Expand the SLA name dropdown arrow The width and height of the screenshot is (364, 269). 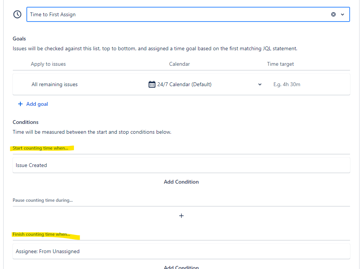click(x=342, y=14)
